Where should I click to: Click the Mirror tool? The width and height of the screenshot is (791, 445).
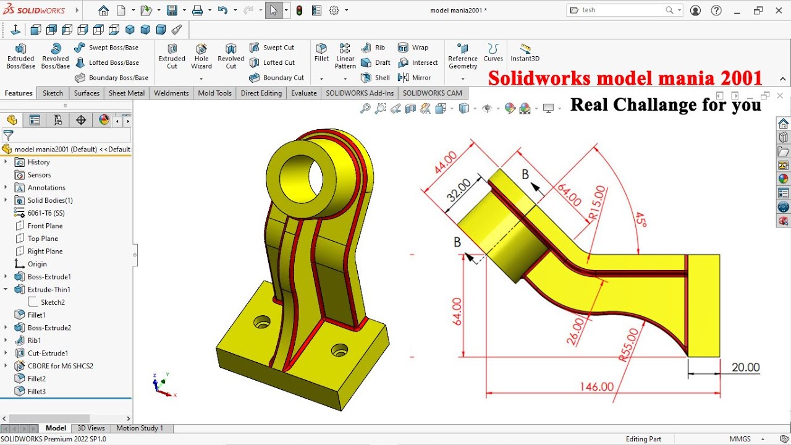pyautogui.click(x=415, y=78)
